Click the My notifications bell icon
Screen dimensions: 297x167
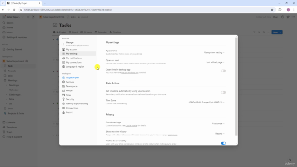click(64, 58)
